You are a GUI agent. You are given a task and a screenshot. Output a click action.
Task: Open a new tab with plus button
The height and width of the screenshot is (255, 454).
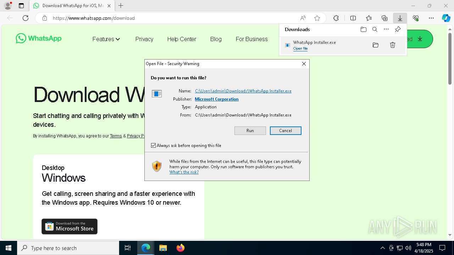coord(121,6)
